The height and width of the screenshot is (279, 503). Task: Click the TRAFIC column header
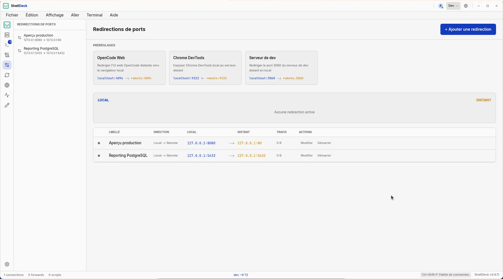coord(282,132)
